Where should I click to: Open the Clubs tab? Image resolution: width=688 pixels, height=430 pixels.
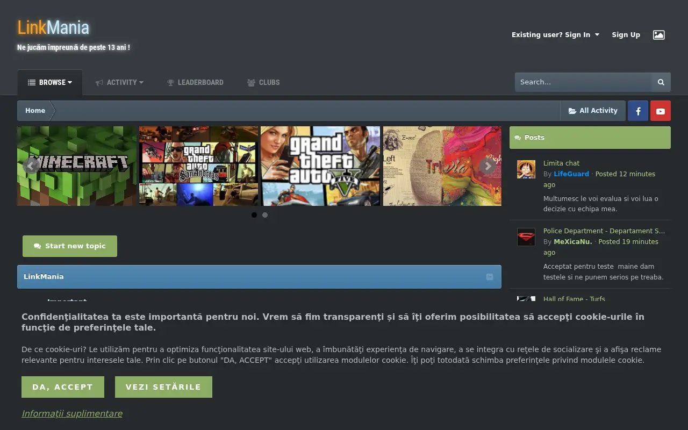pyautogui.click(x=263, y=82)
